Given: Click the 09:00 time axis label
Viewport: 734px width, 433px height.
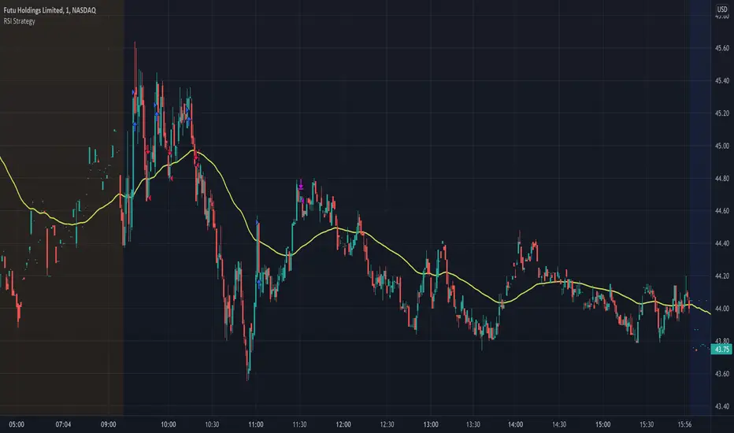Looking at the screenshot, I should [x=108, y=424].
